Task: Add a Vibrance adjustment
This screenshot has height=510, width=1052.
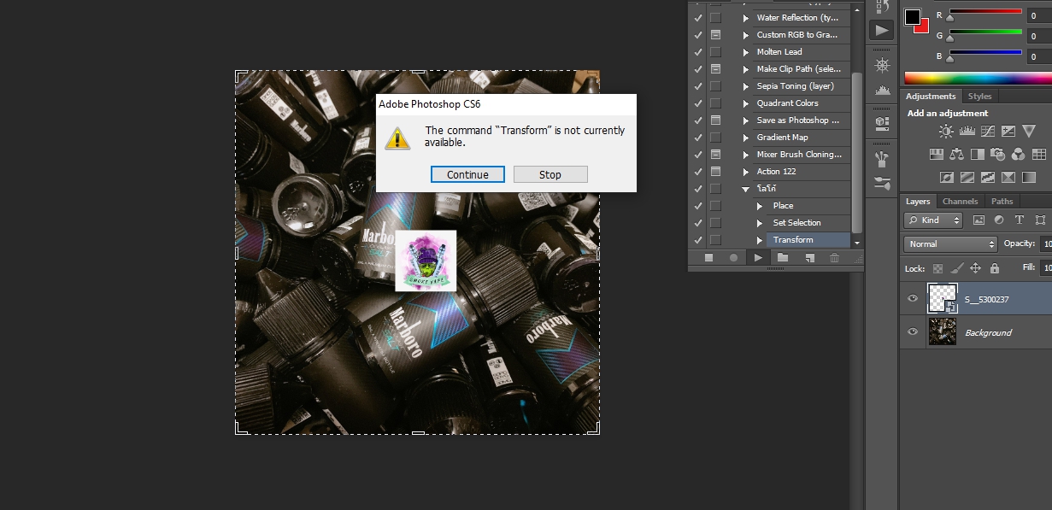Action: click(x=1029, y=132)
